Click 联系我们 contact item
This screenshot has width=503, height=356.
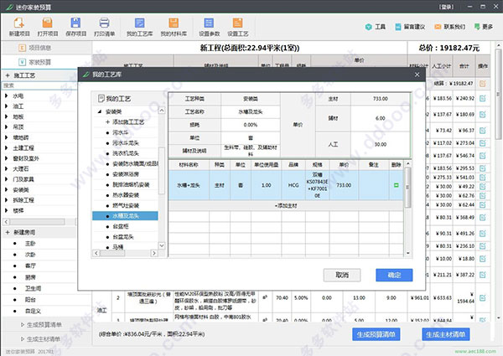pos(449,27)
